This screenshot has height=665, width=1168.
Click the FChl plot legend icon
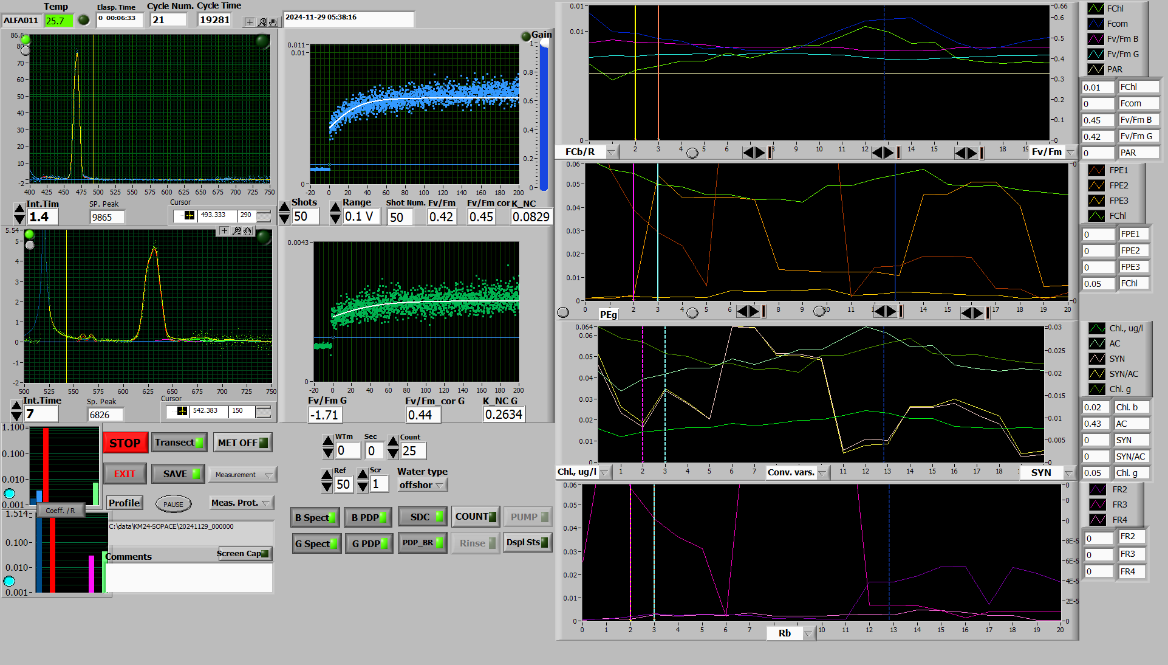pos(1096,9)
